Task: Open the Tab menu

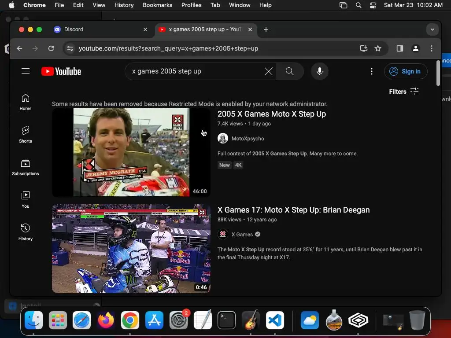Action: pyautogui.click(x=215, y=5)
